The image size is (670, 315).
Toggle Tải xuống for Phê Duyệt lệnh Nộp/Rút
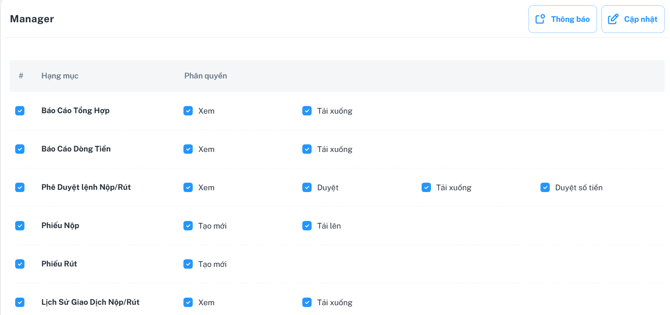[x=426, y=188]
